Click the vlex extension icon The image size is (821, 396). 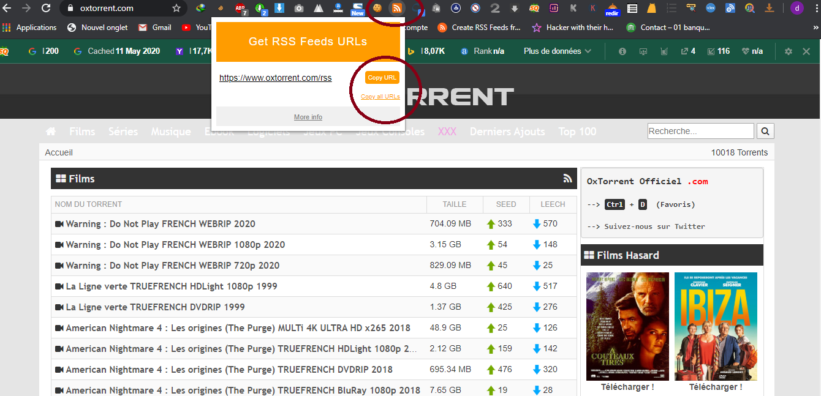click(710, 8)
